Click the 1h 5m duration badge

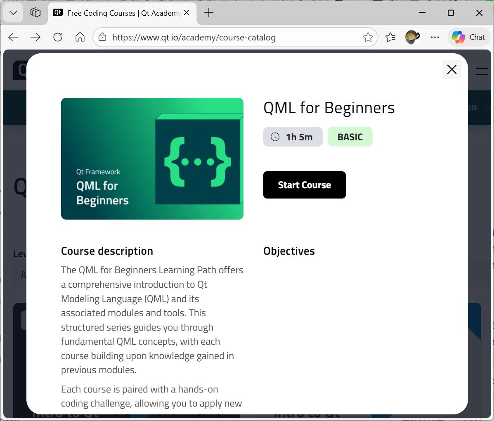[293, 137]
